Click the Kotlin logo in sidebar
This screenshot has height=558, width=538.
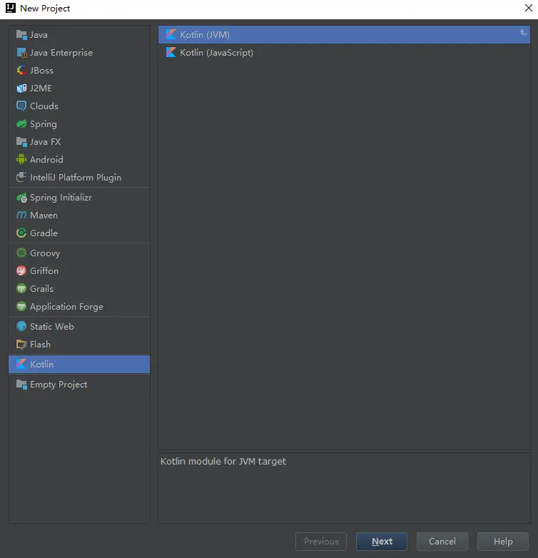pos(21,364)
